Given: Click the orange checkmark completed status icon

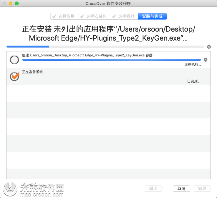Looking at the screenshot, I should (x=14, y=76).
